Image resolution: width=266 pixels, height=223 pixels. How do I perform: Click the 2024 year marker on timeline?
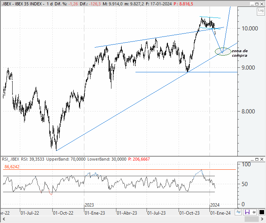(x=215, y=205)
